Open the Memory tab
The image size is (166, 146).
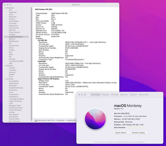[124, 95]
